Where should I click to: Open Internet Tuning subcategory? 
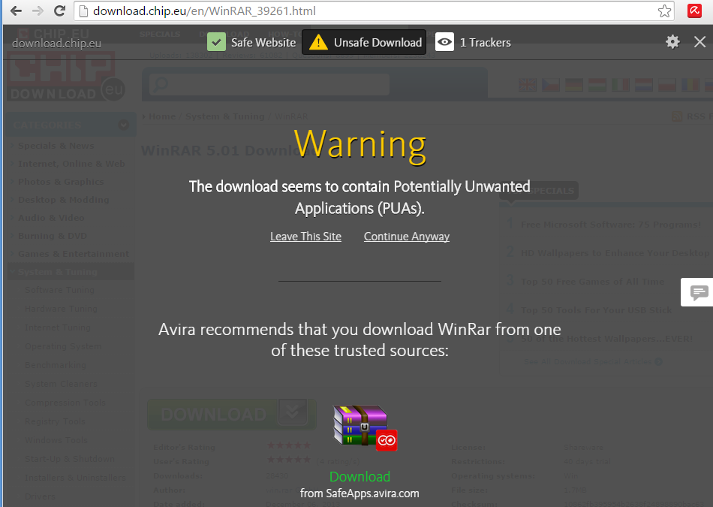[57, 327]
